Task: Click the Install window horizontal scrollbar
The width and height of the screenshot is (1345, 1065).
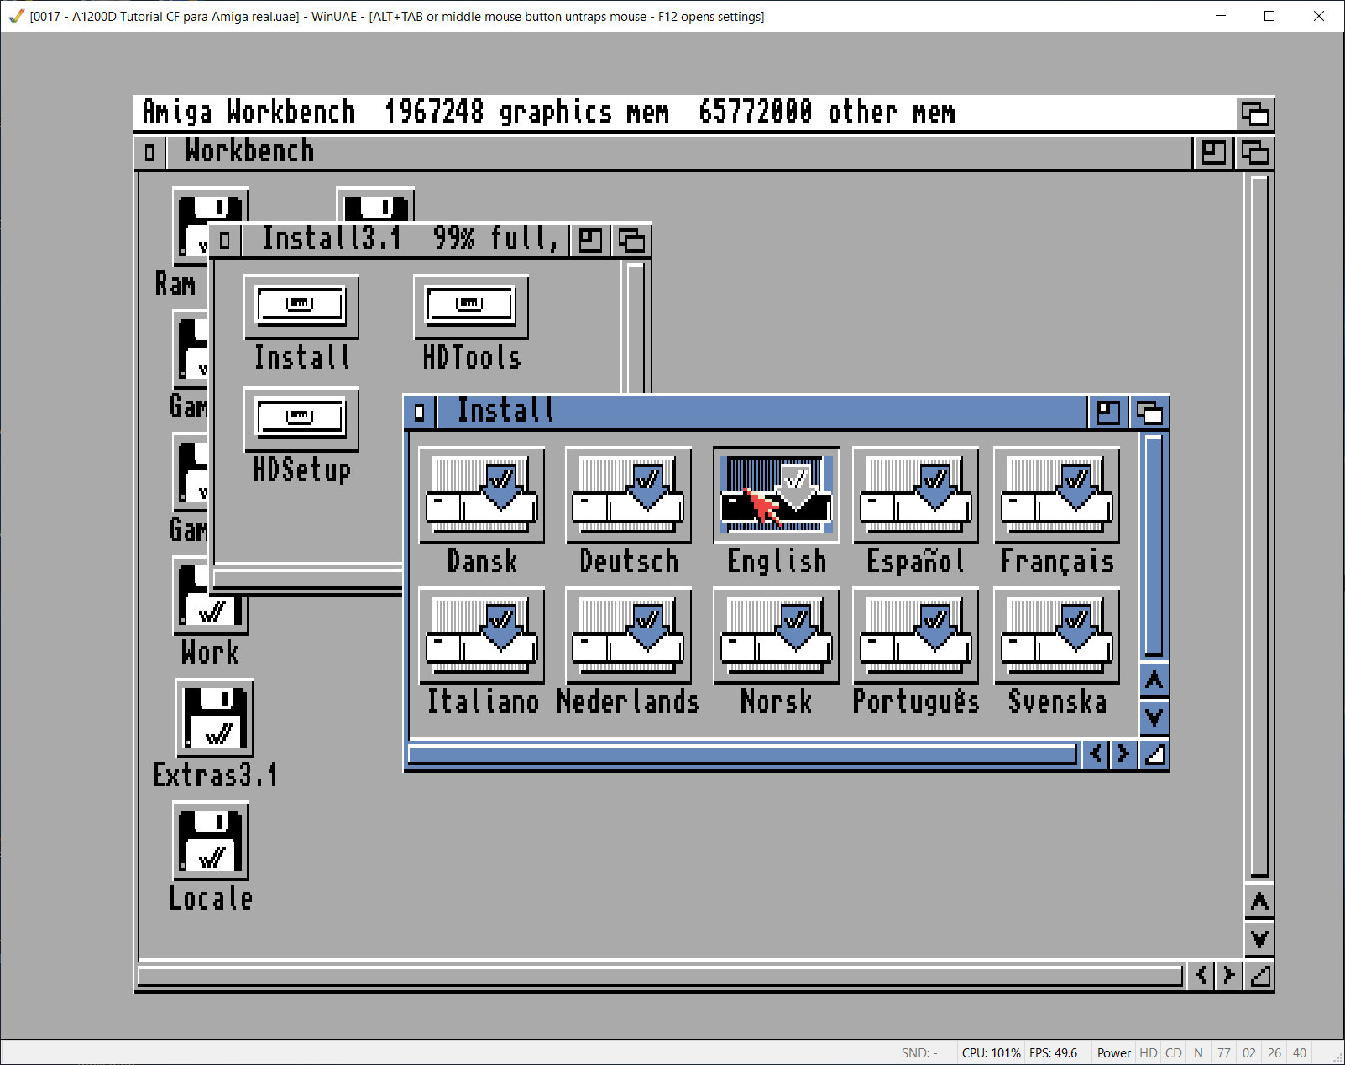Action: click(x=742, y=754)
